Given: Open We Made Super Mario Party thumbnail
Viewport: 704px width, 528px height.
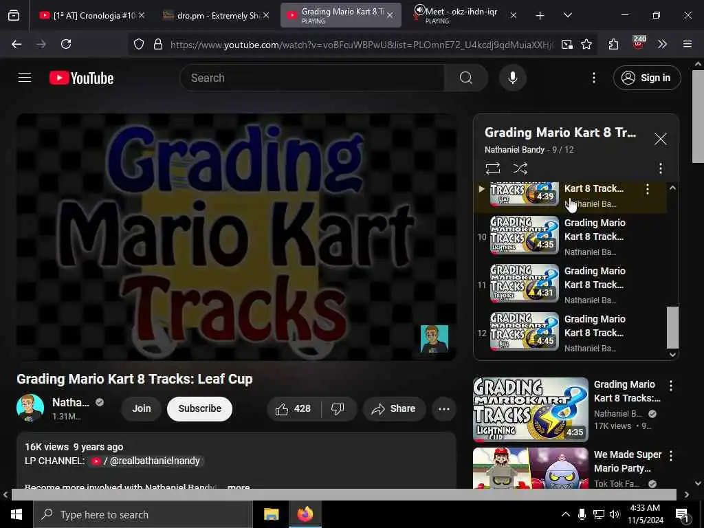Looking at the screenshot, I should point(530,467).
